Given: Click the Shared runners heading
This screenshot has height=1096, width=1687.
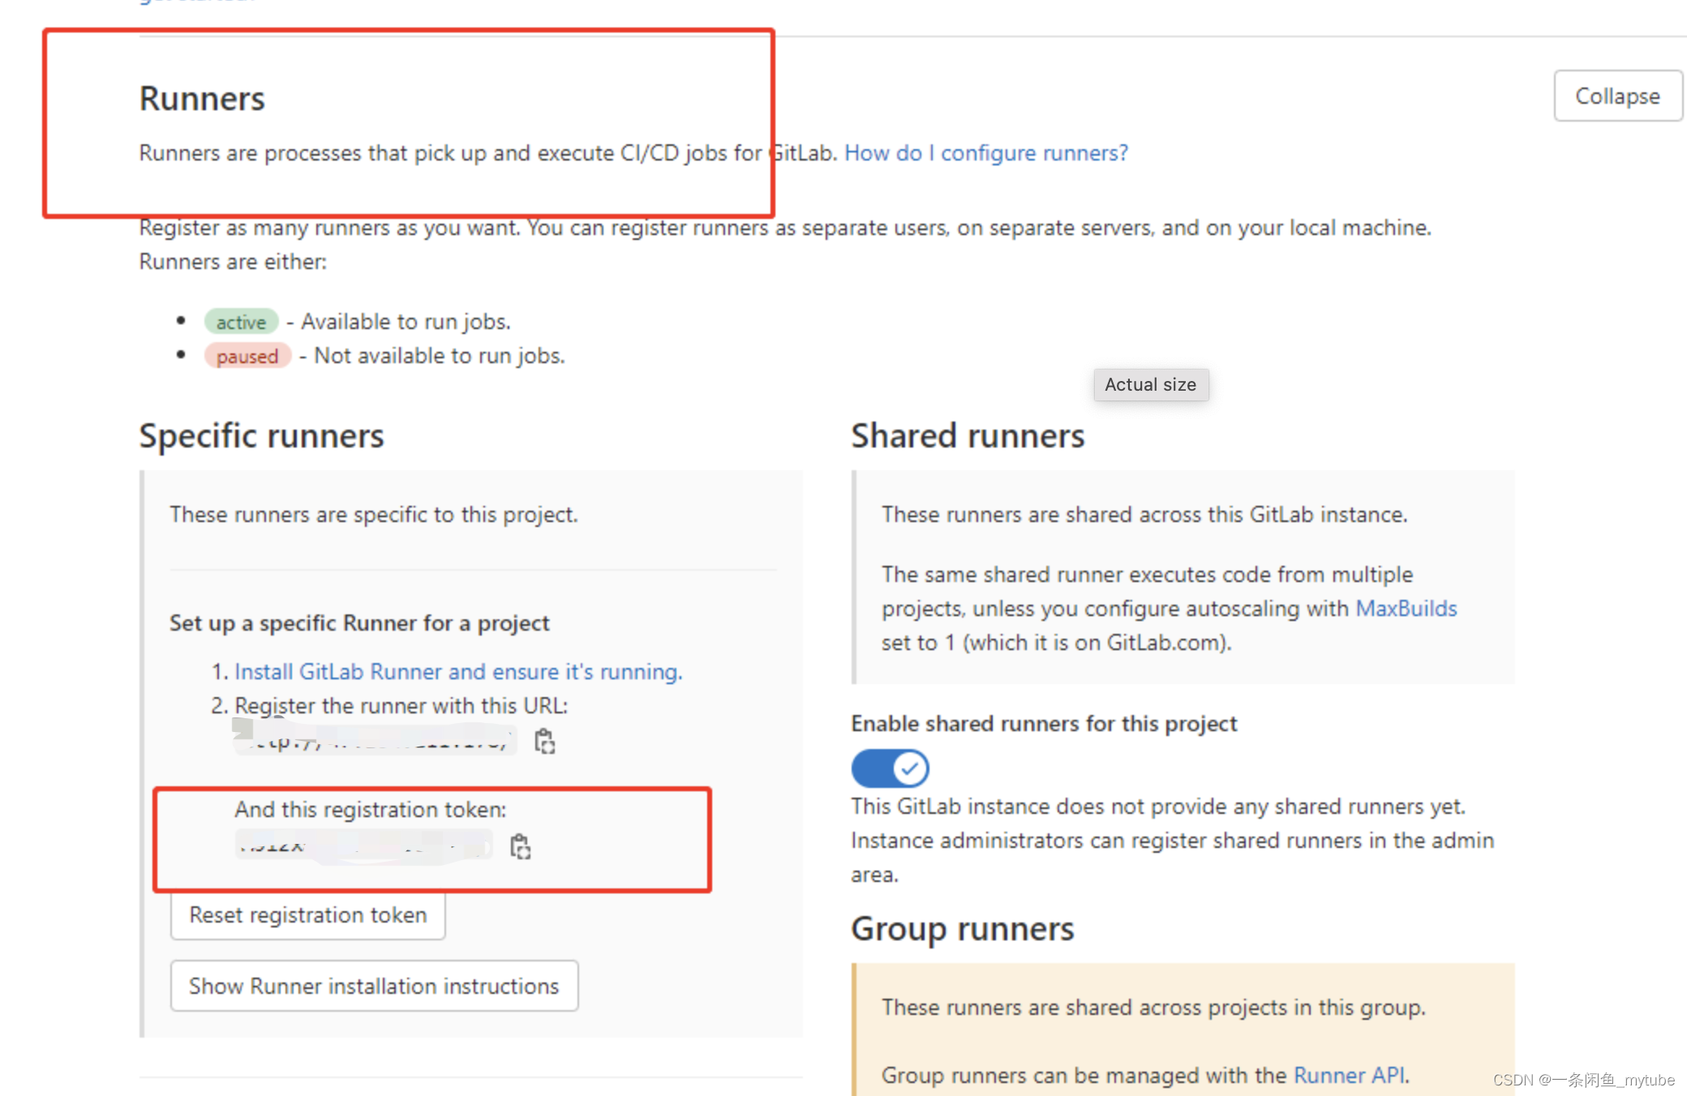Looking at the screenshot, I should 967,436.
